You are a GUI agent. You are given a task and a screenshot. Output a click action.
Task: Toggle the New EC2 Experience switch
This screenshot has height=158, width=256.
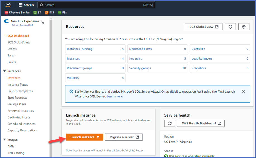point(7,21)
